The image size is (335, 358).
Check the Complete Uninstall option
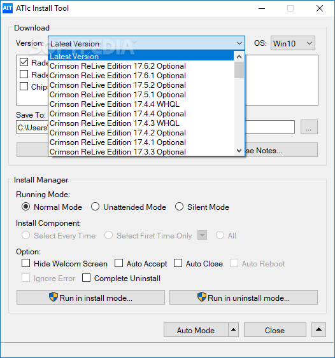point(86,278)
